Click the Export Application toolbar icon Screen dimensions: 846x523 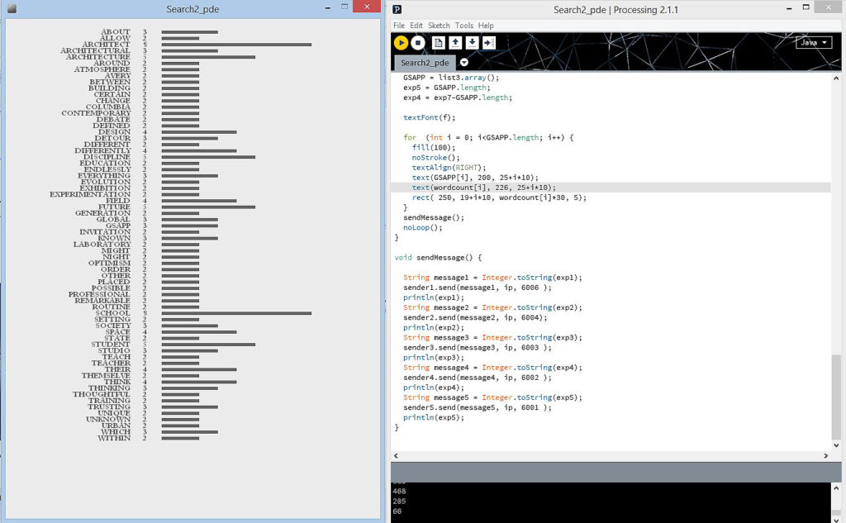click(x=489, y=43)
